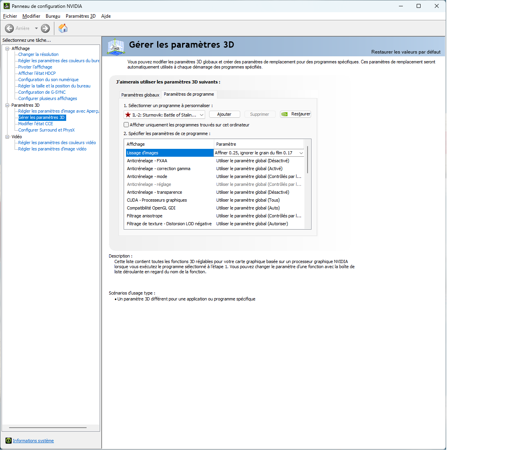Click the Back arrow button in toolbar

(9, 28)
